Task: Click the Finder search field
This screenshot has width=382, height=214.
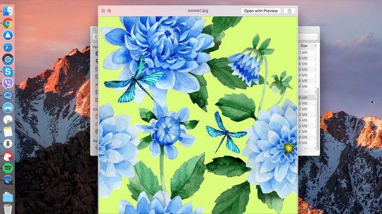Action: coord(308,37)
